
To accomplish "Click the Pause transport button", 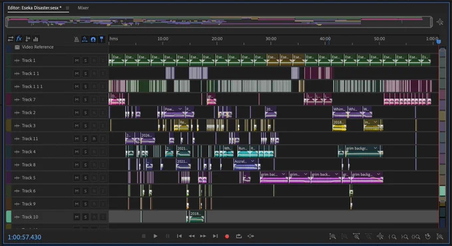I will click(168, 236).
